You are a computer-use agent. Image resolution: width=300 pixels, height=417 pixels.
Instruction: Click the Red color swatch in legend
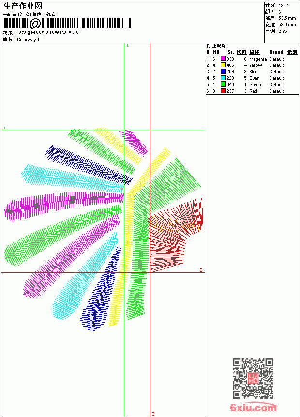pyautogui.click(x=223, y=91)
